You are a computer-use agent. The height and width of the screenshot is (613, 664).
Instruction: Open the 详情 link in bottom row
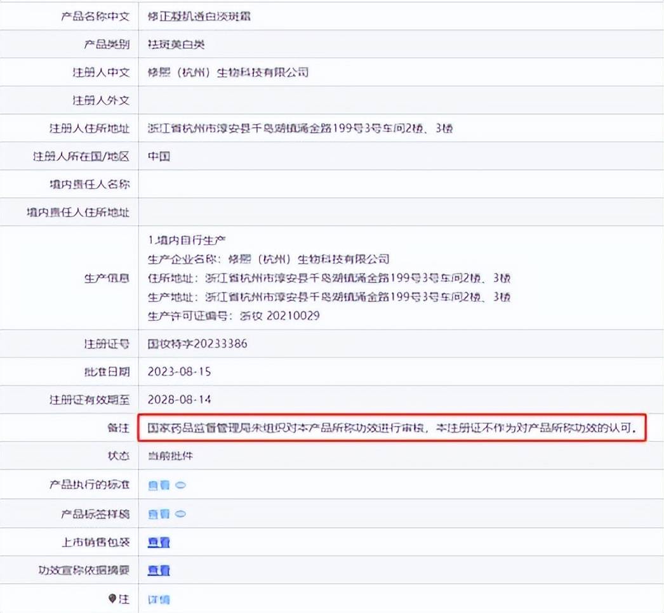pyautogui.click(x=159, y=600)
